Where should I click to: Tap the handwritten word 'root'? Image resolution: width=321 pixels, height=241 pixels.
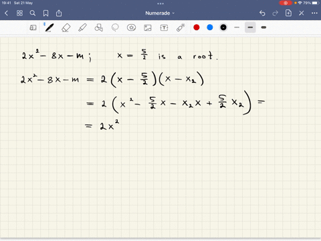pos(203,56)
